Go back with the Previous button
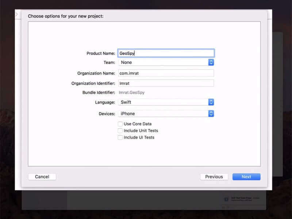The width and height of the screenshot is (292, 219). (x=214, y=177)
